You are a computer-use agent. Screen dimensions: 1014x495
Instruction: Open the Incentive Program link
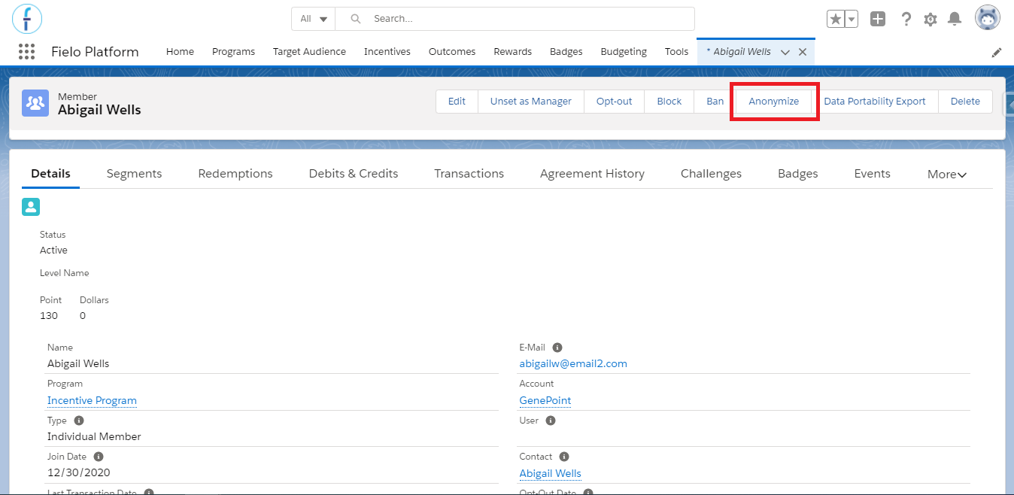coord(92,400)
